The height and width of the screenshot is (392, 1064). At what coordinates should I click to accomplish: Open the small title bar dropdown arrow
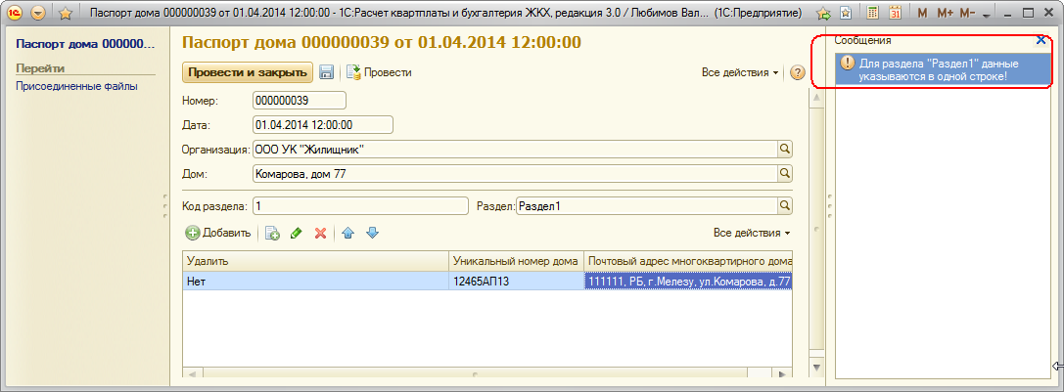[x=986, y=15]
